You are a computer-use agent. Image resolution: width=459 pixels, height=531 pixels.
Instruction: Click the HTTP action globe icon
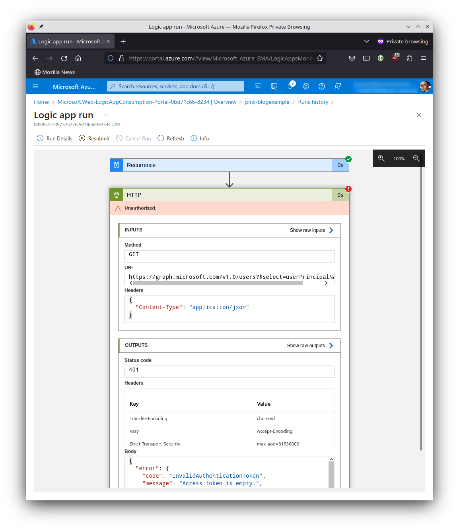(x=116, y=195)
